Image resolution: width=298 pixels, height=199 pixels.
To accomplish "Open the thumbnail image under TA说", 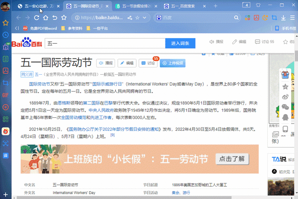I will click(281, 187).
